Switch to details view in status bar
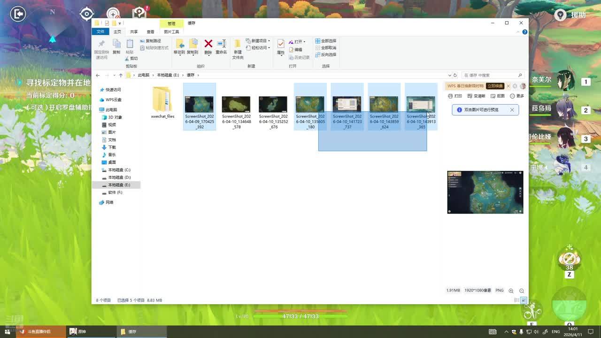The image size is (601, 338). coord(517,300)
